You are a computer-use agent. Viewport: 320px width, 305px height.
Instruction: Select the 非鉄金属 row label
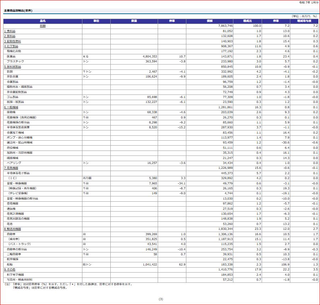tap(12, 77)
